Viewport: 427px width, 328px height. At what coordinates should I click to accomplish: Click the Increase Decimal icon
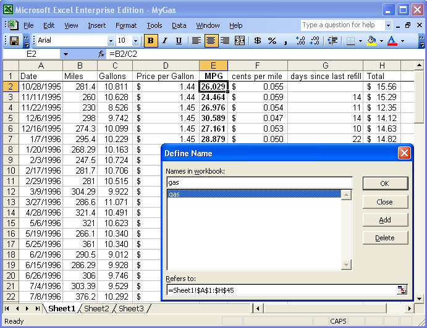[x=301, y=41]
